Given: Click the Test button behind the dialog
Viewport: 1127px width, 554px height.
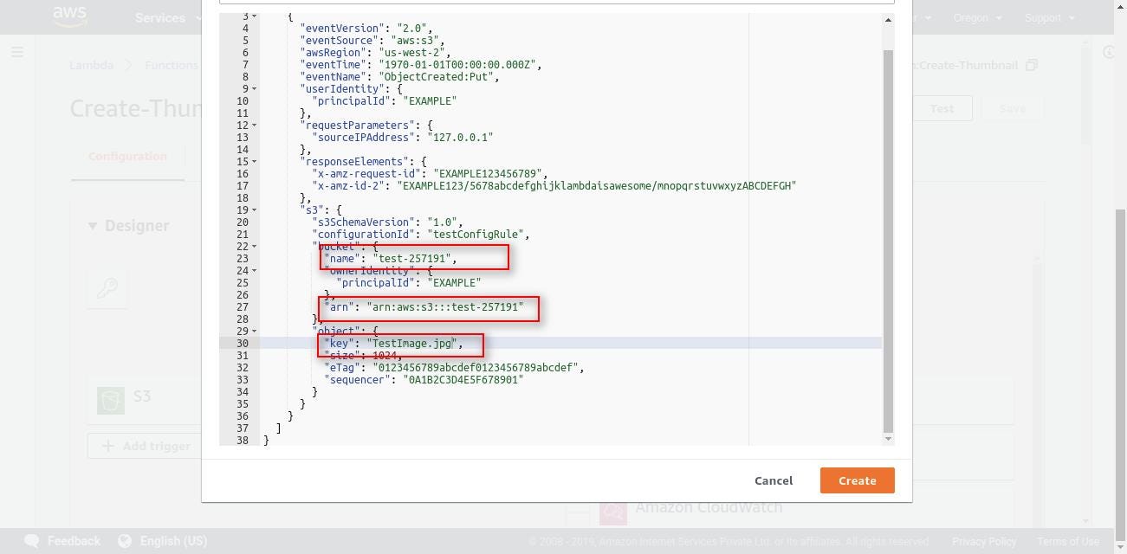Looking at the screenshot, I should click(x=942, y=108).
